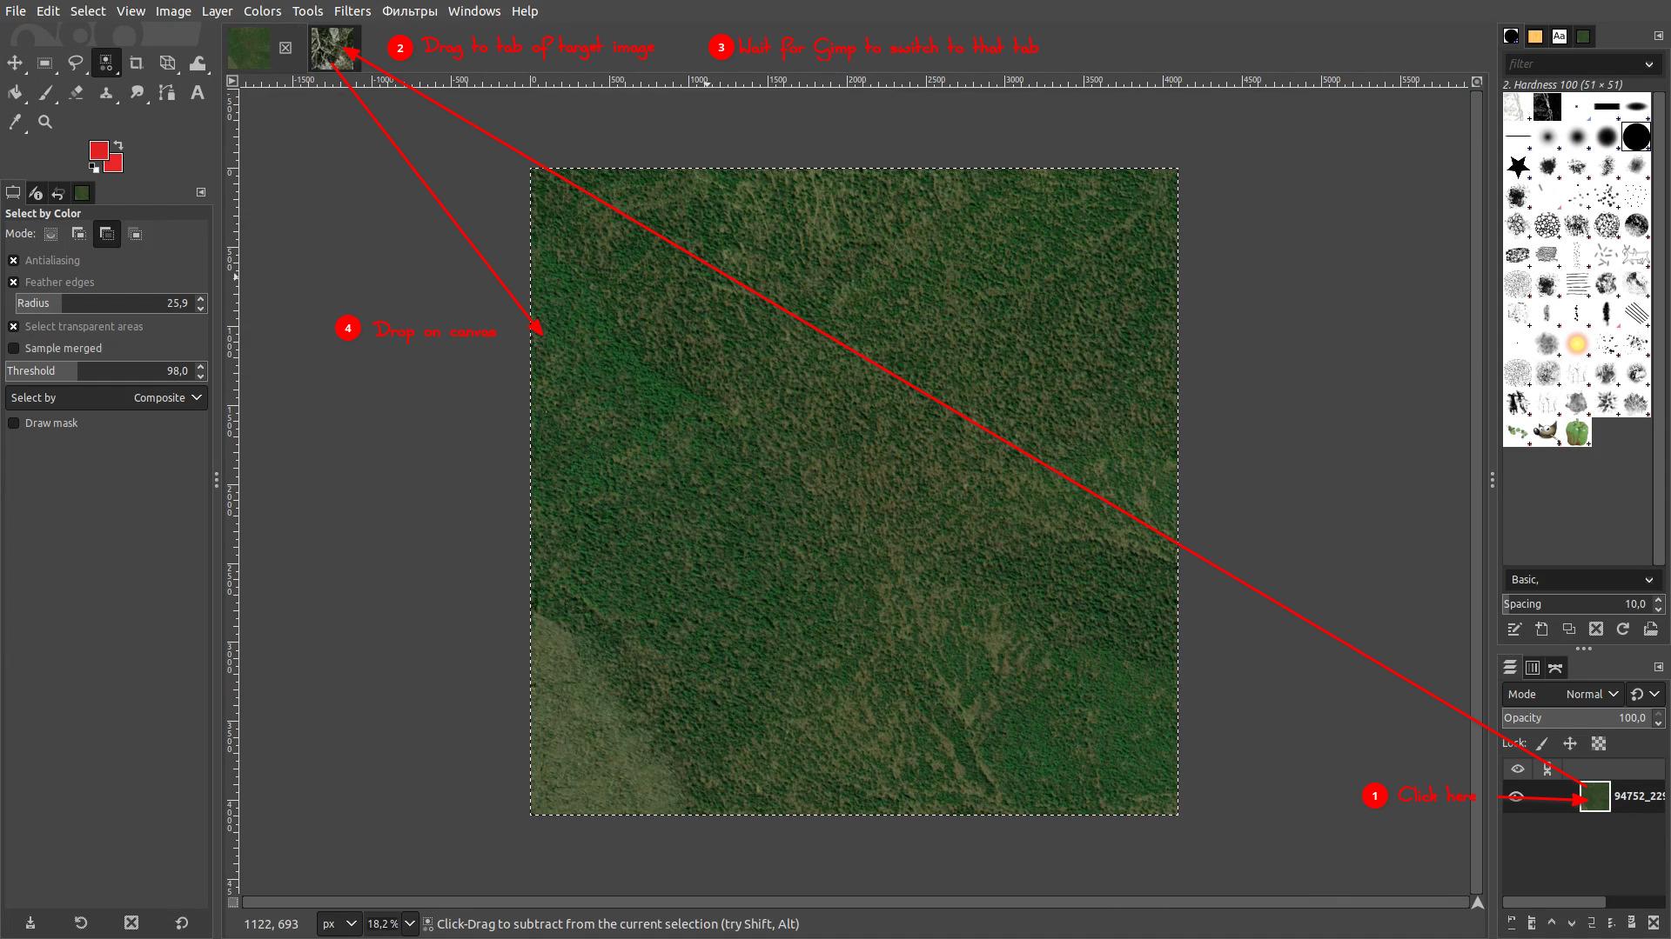
Task: Select the 94752_22 layer thumbnail
Action: [1594, 796]
